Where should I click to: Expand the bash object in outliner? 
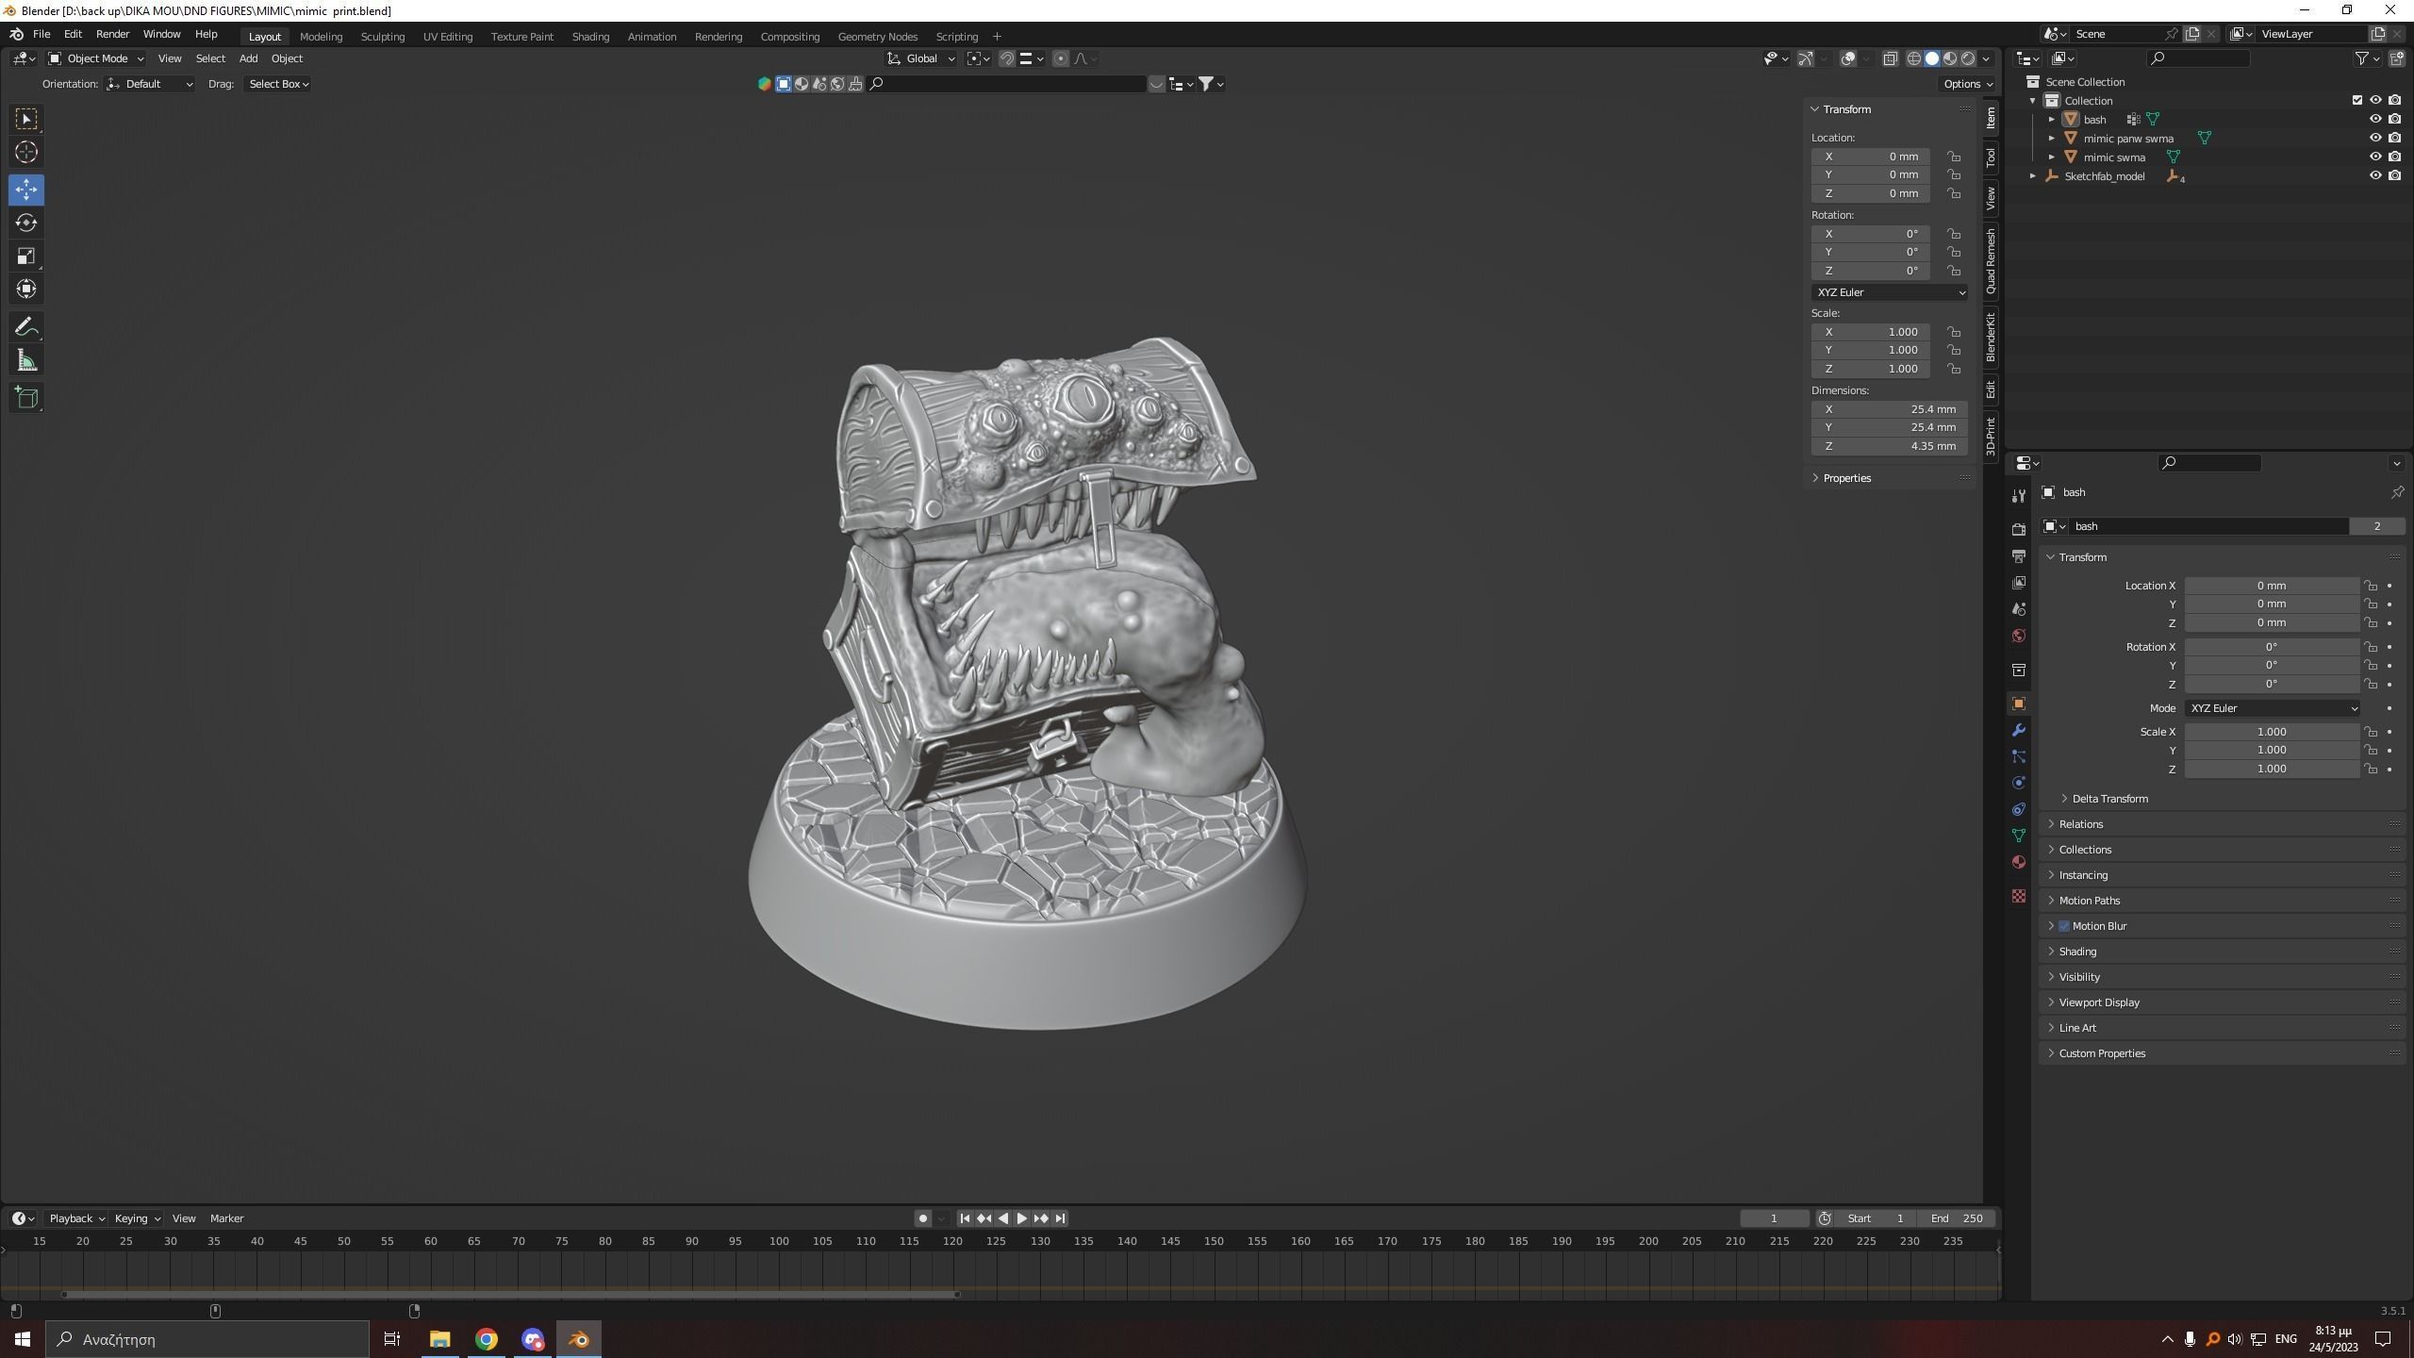[2051, 120]
